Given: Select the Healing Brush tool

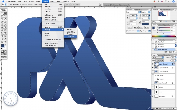Looking at the screenshot, I should coord(2,22).
